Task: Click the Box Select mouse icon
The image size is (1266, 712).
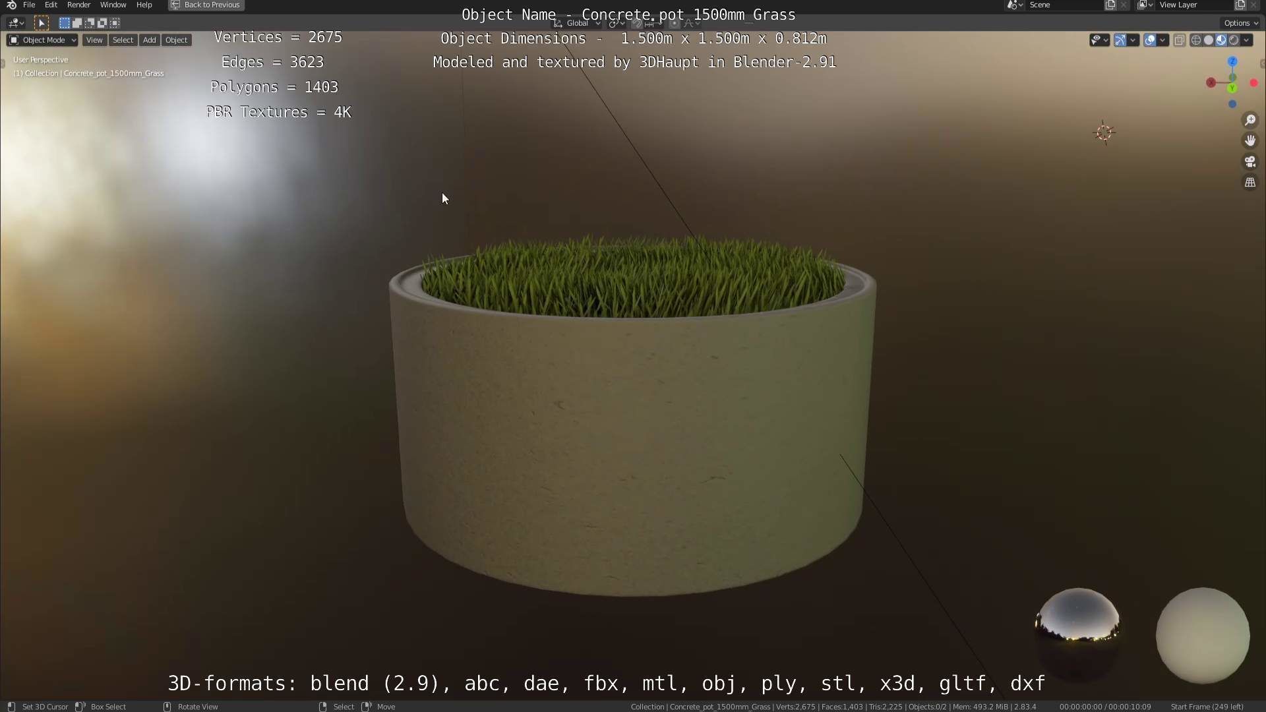Action: point(80,706)
